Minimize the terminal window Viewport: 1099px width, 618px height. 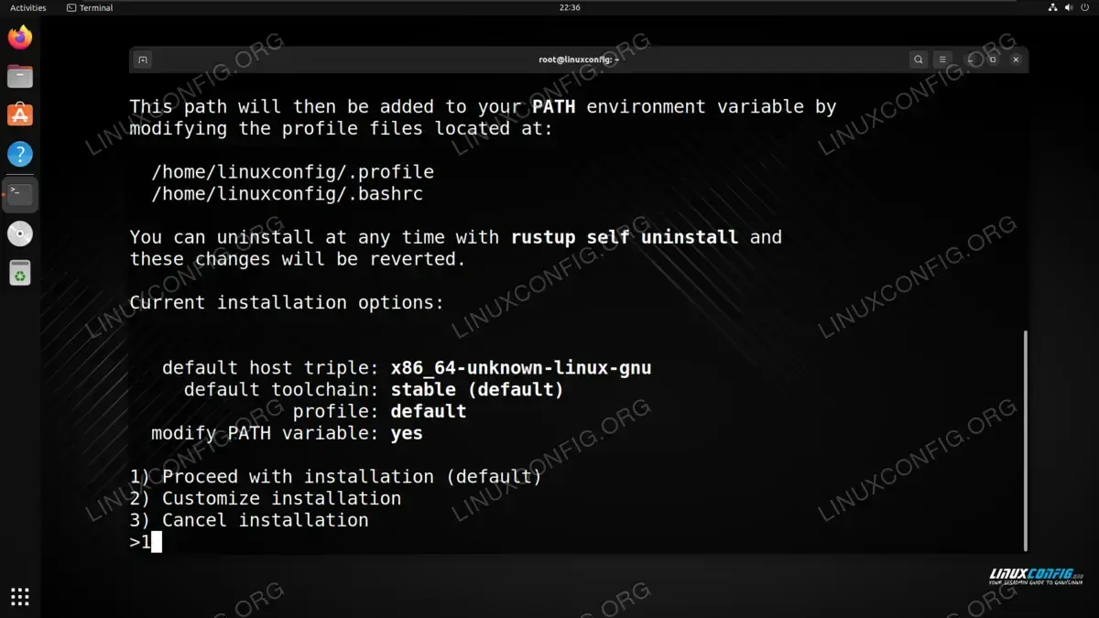coord(971,60)
